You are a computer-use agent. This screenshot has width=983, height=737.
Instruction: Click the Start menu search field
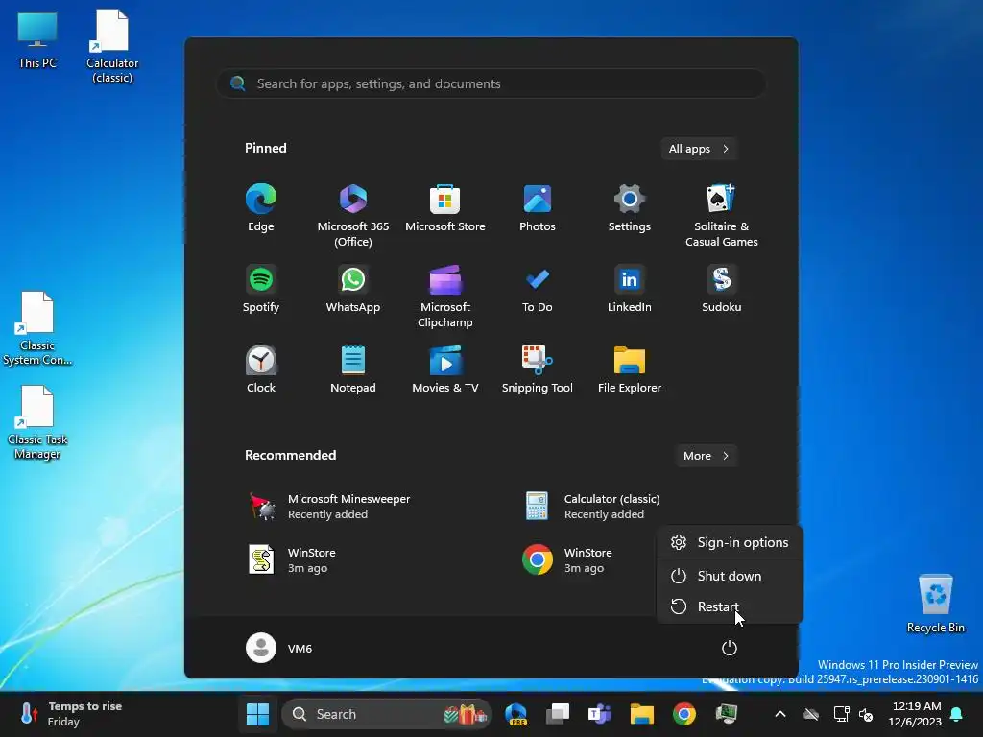pyautogui.click(x=491, y=83)
